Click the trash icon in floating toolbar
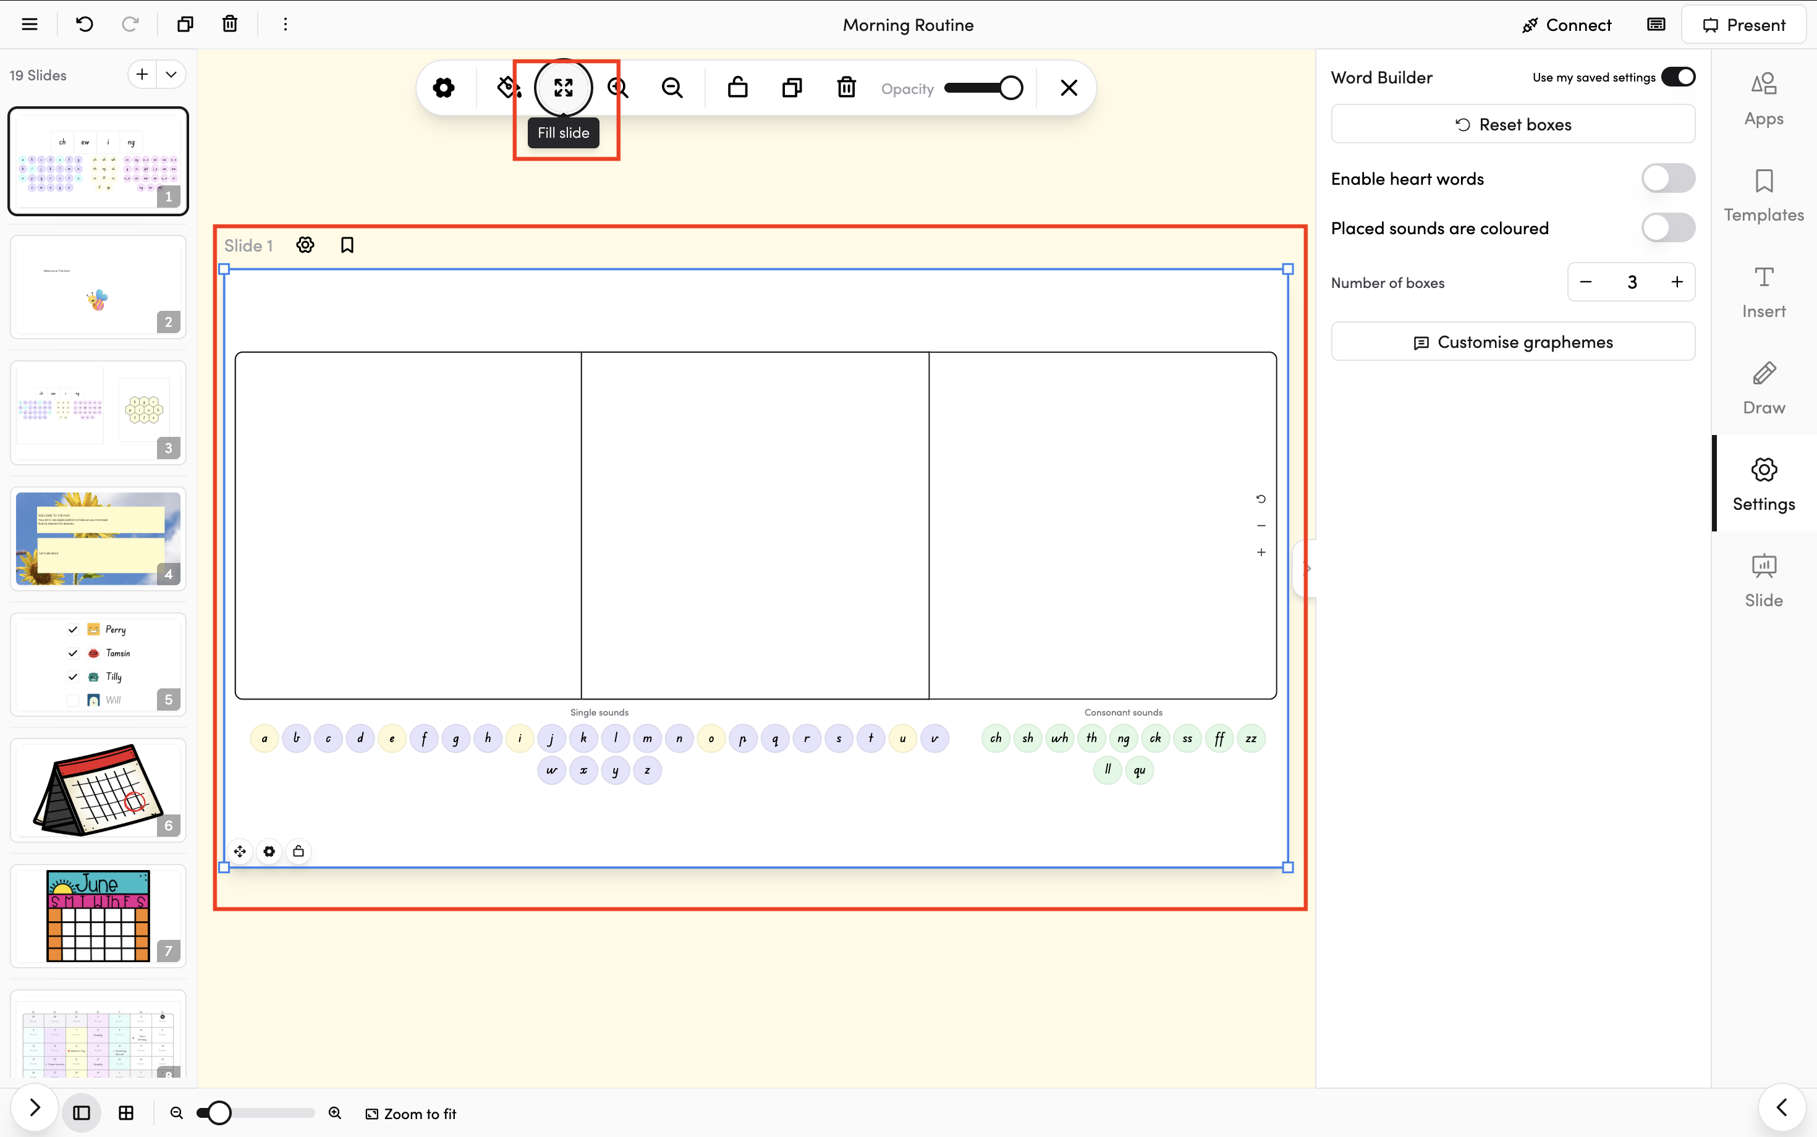Viewport: 1817px width, 1137px height. click(846, 88)
